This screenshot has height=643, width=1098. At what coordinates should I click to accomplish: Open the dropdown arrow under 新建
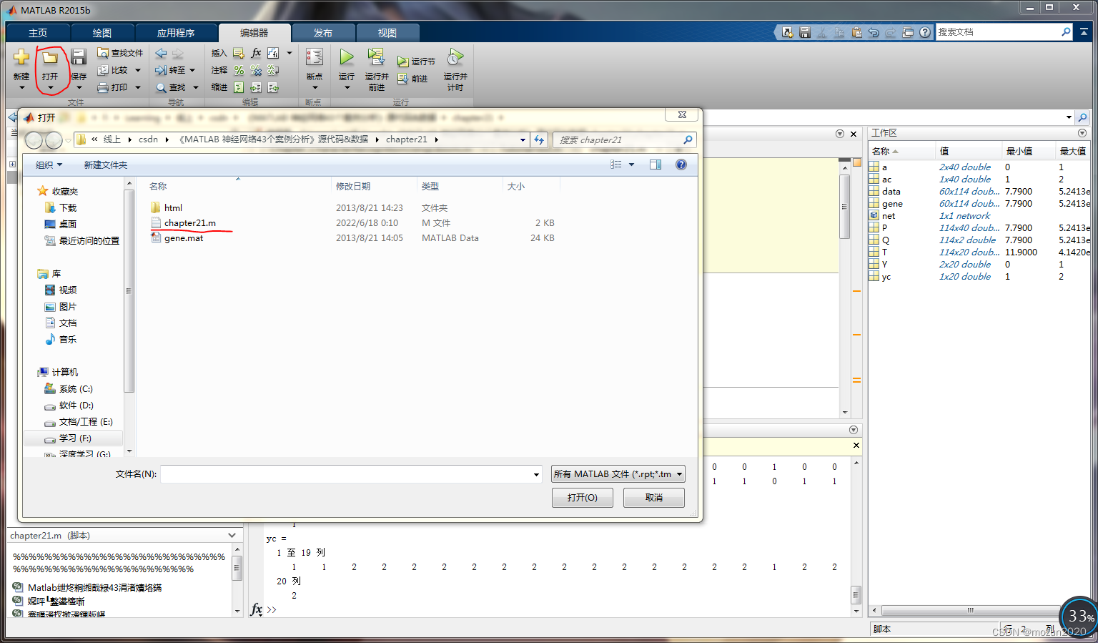(x=21, y=88)
